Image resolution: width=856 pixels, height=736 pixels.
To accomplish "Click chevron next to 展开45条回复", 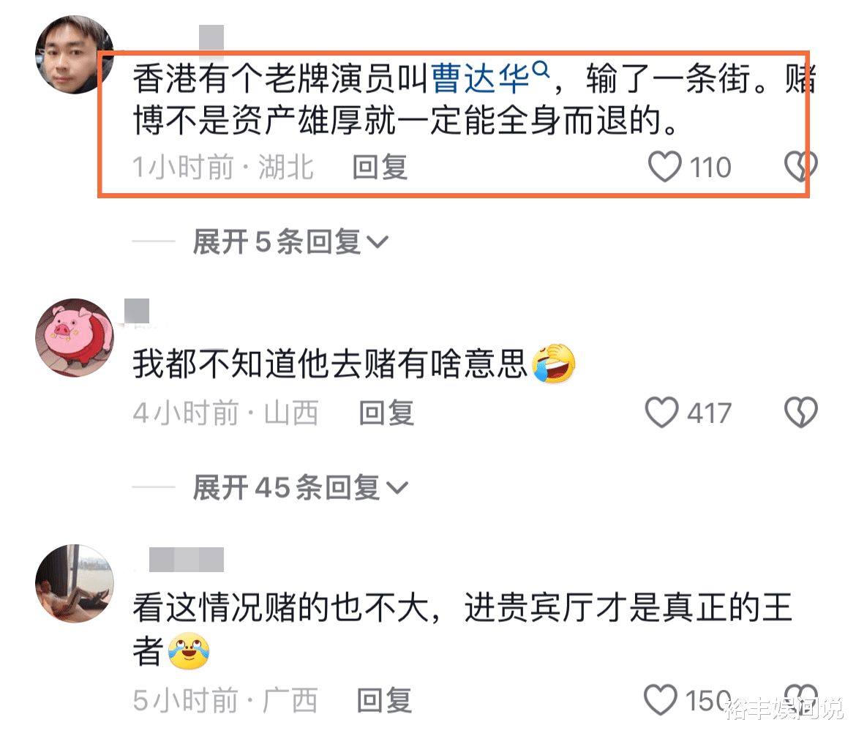I will click(x=397, y=487).
